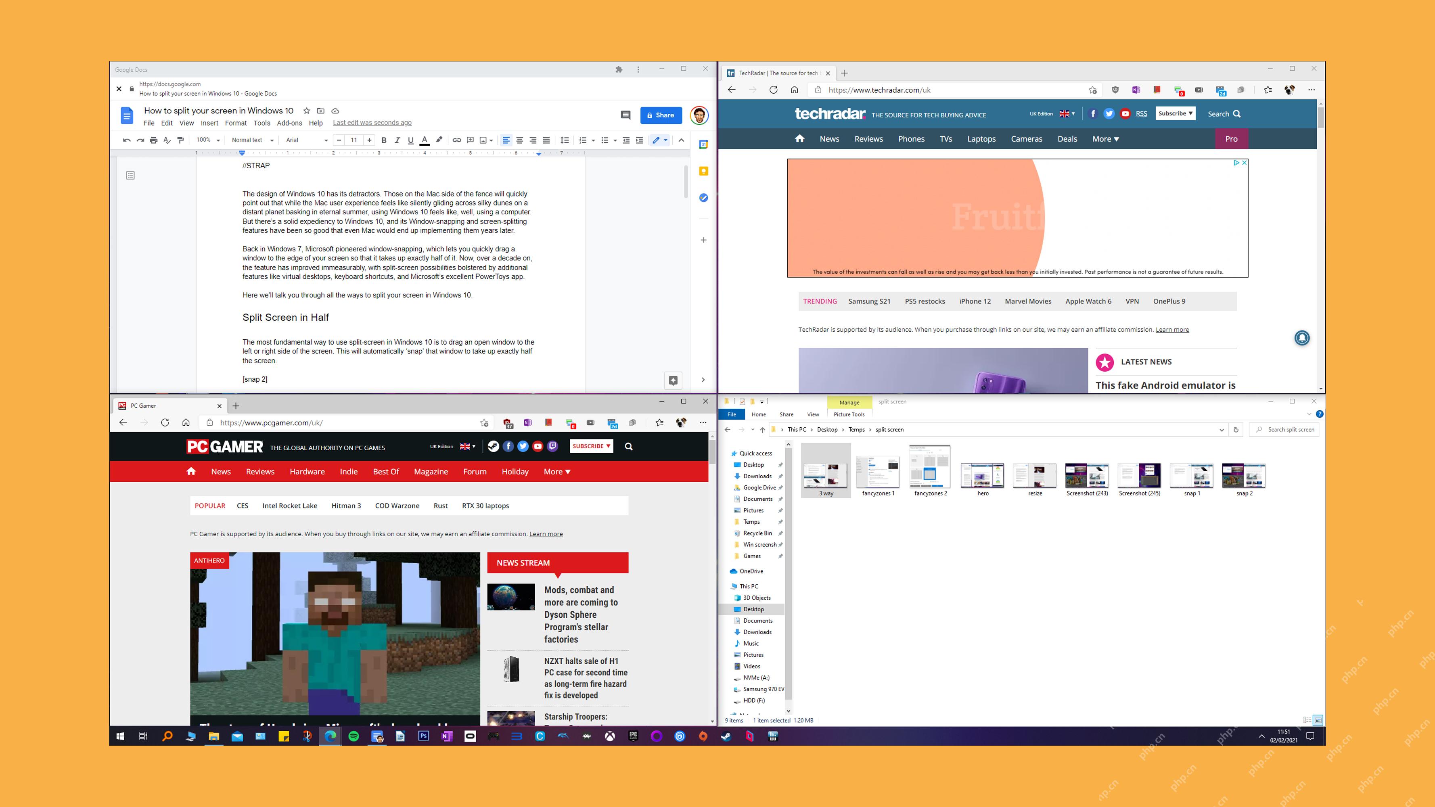
Task: Open the Format menu in Google Docs
Action: [236, 123]
